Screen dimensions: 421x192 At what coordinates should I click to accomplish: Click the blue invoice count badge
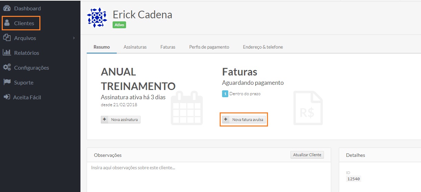(x=225, y=94)
